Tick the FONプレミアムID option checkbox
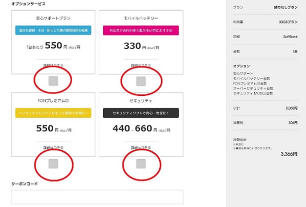This screenshot has width=306, height=207. 53,164
